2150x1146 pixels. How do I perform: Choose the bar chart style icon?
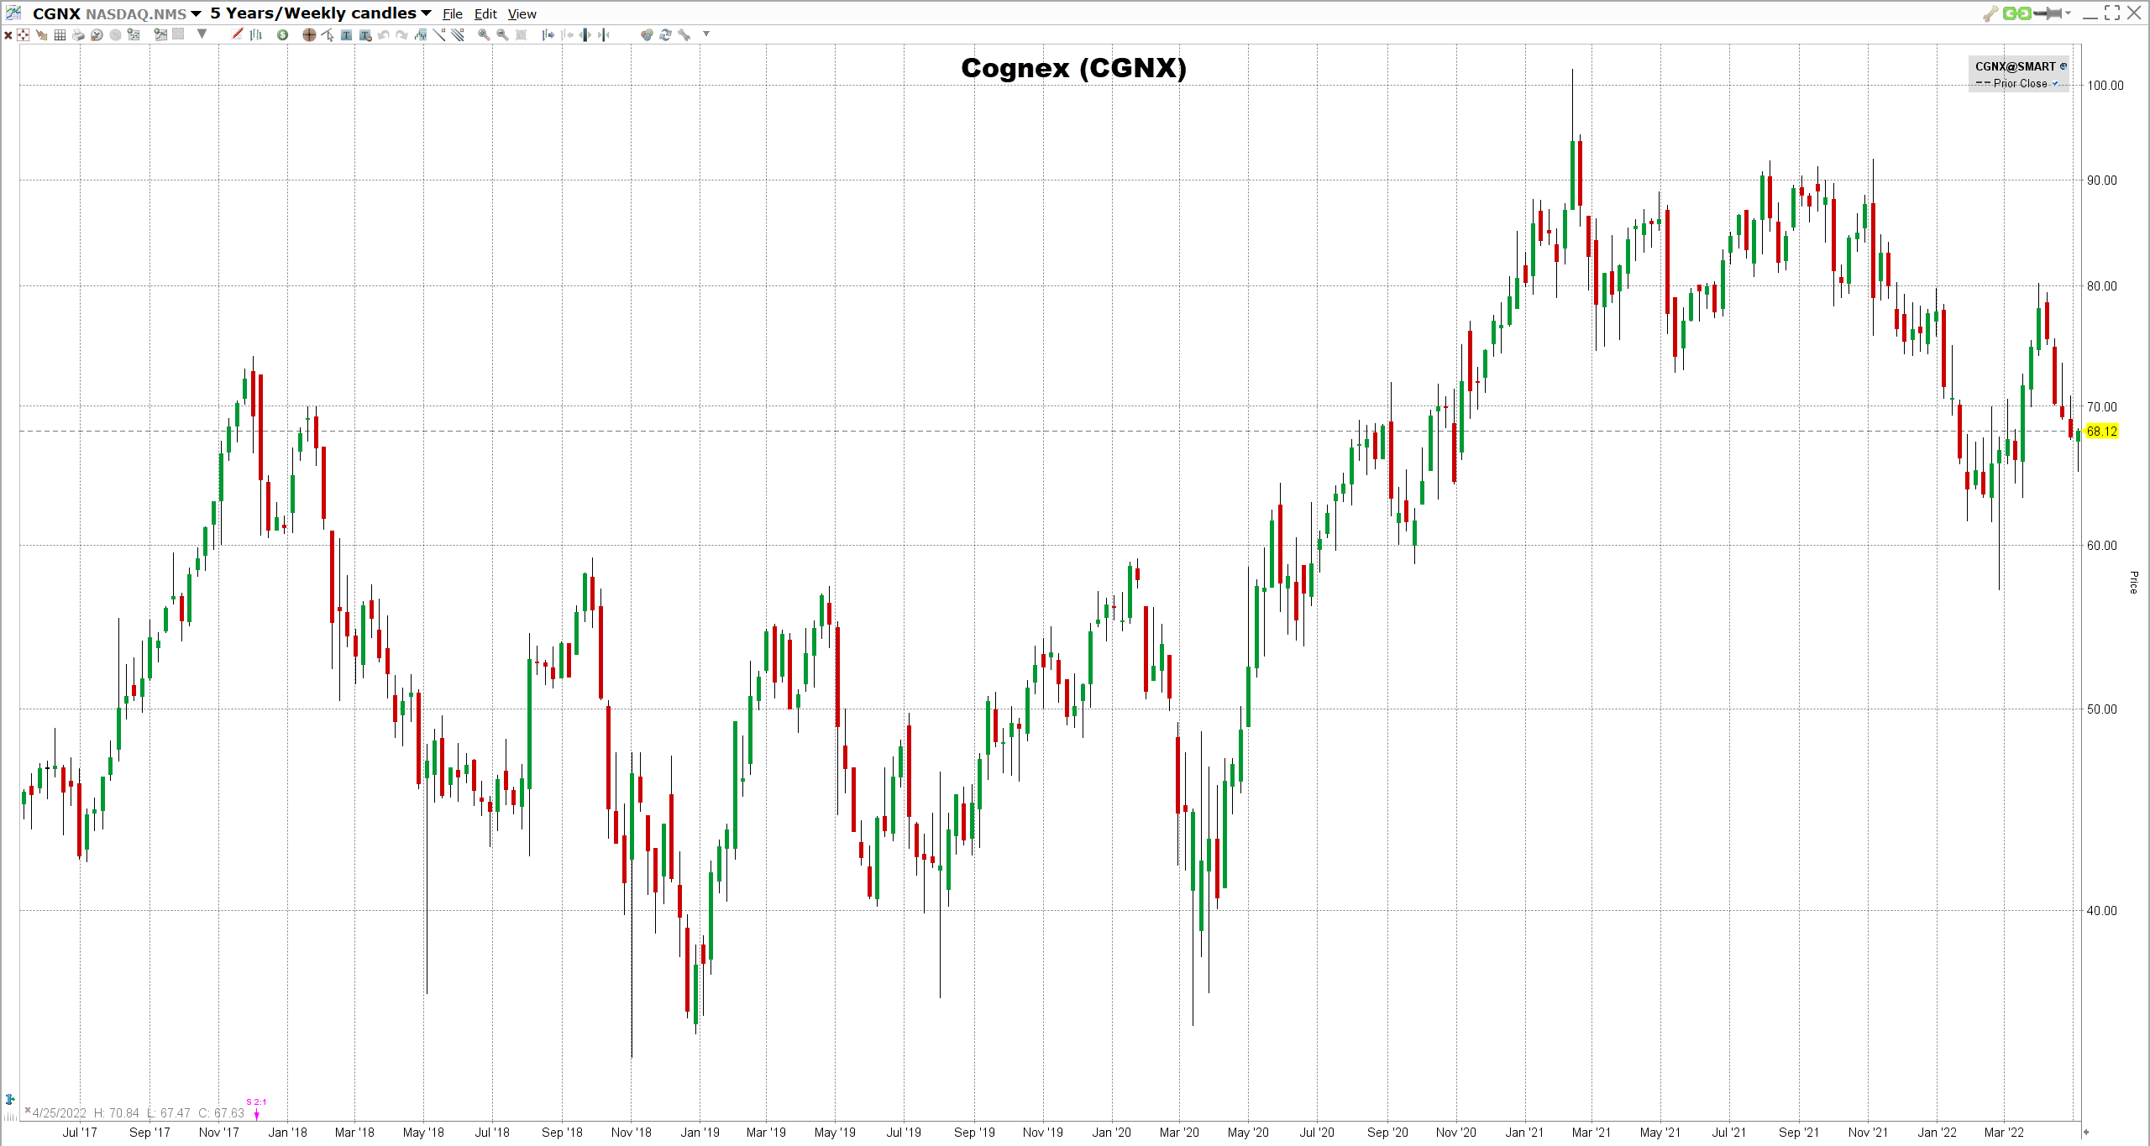256,34
